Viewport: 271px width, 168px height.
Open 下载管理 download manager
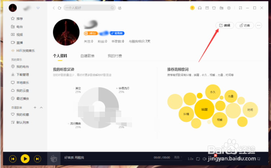(20, 74)
